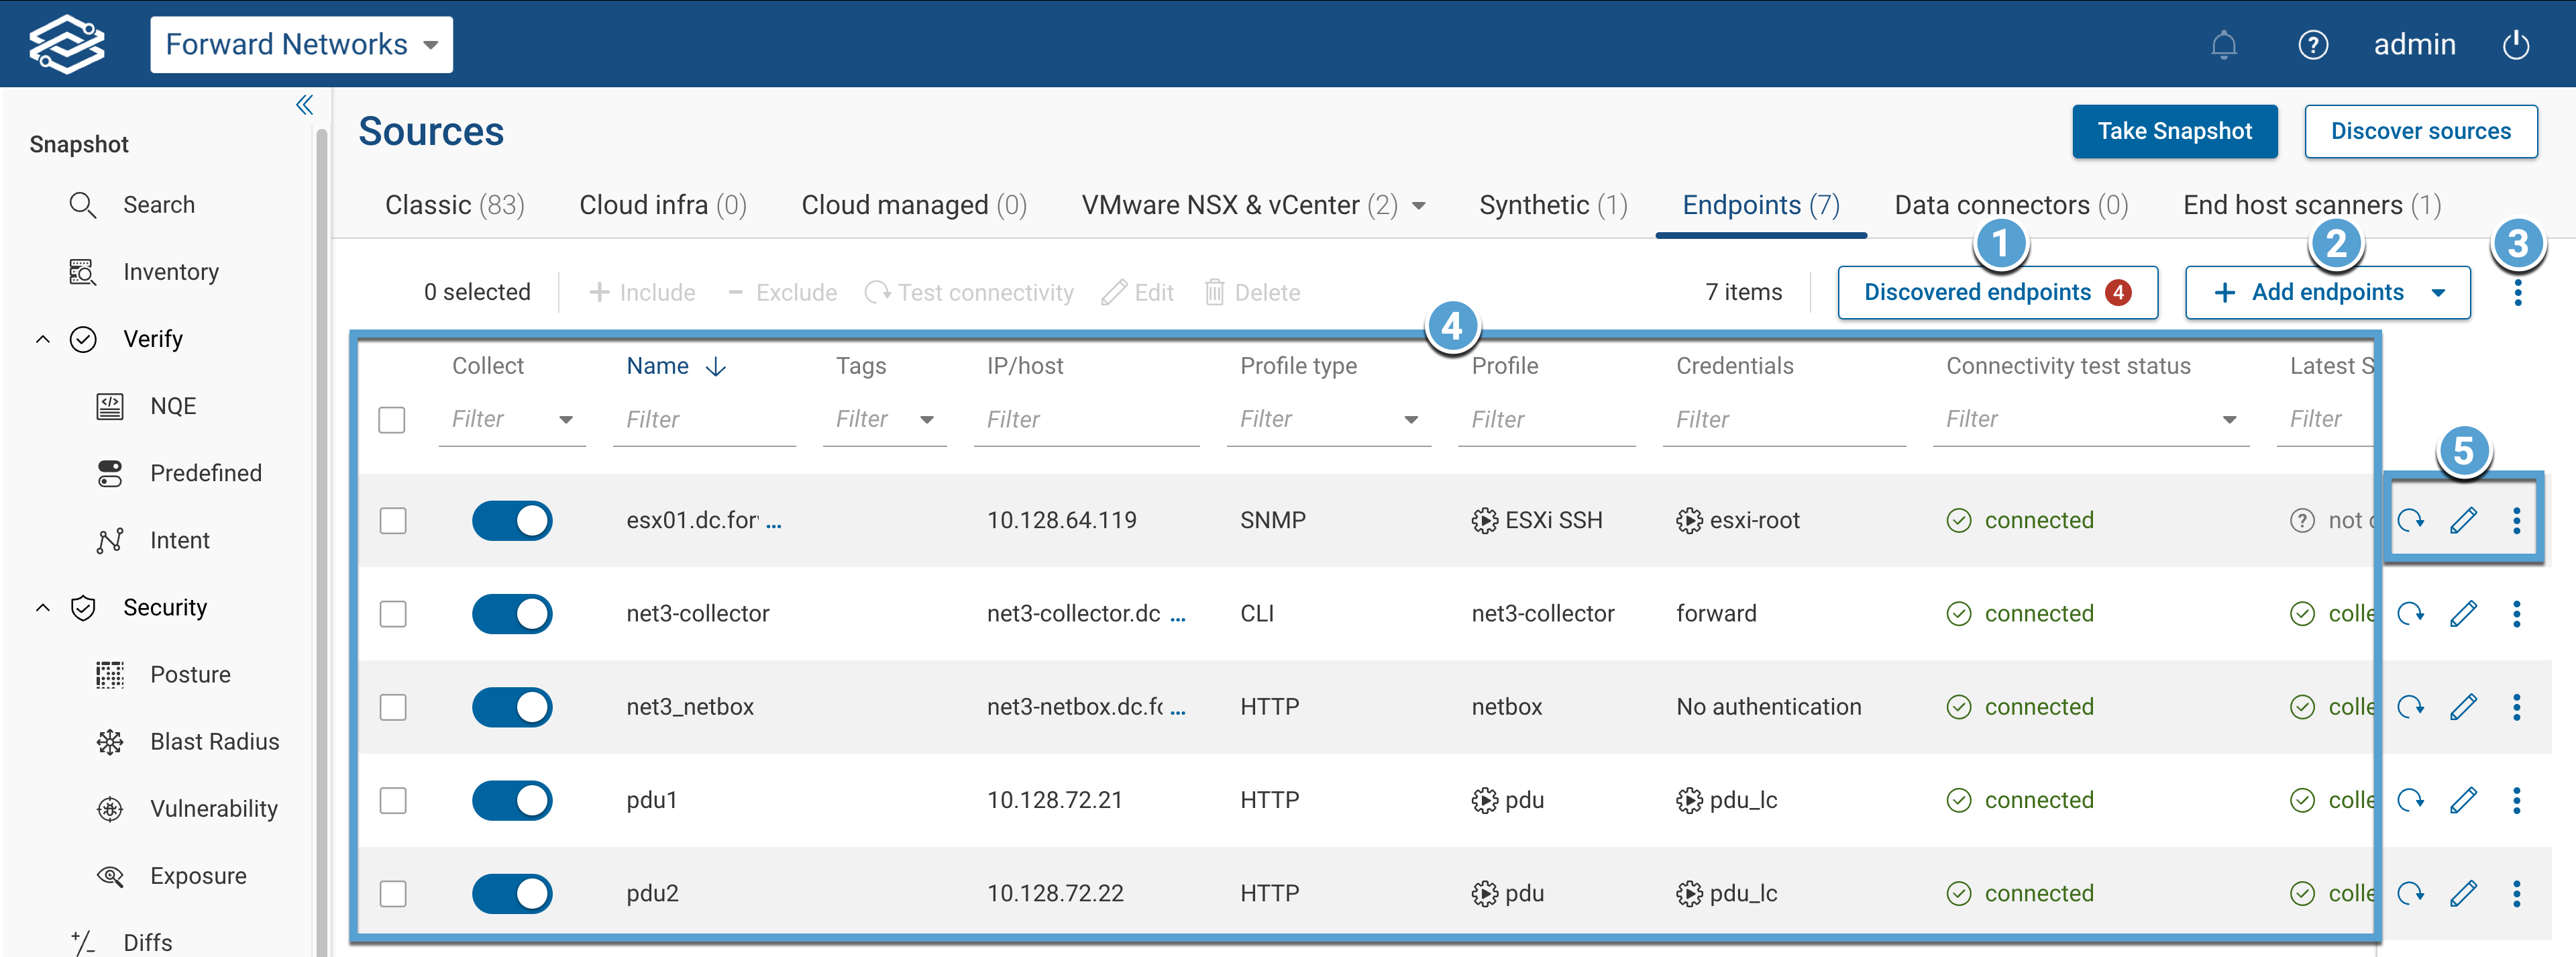2576x957 pixels.
Task: Open Discovered endpoints
Action: [1977, 292]
